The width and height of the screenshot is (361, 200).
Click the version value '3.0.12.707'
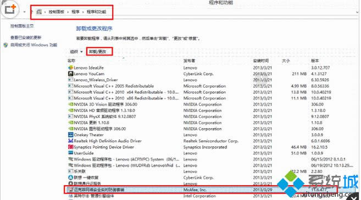320,68
